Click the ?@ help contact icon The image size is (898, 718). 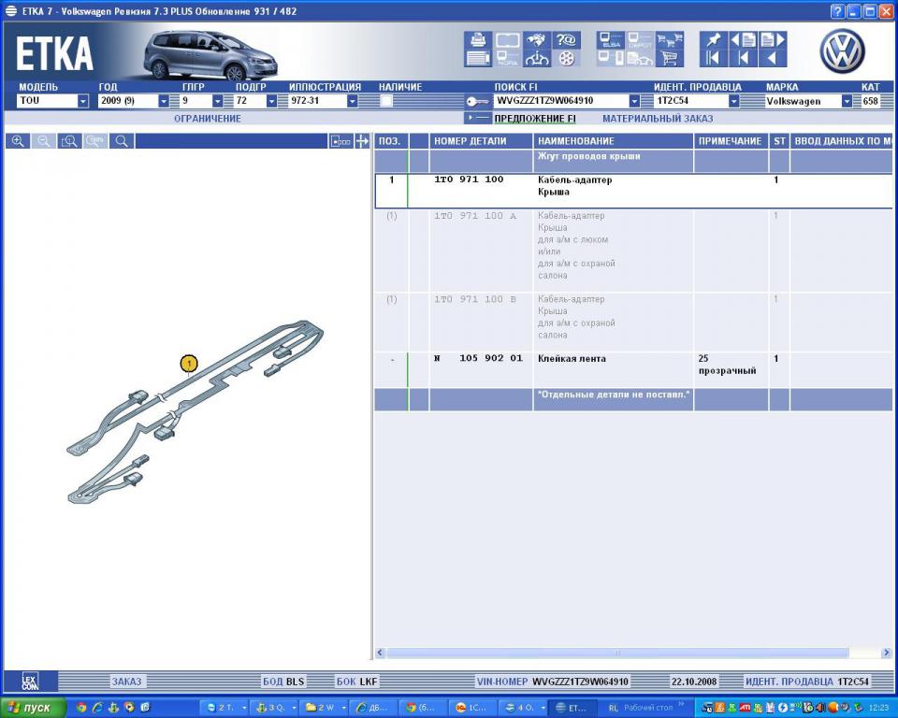(566, 39)
